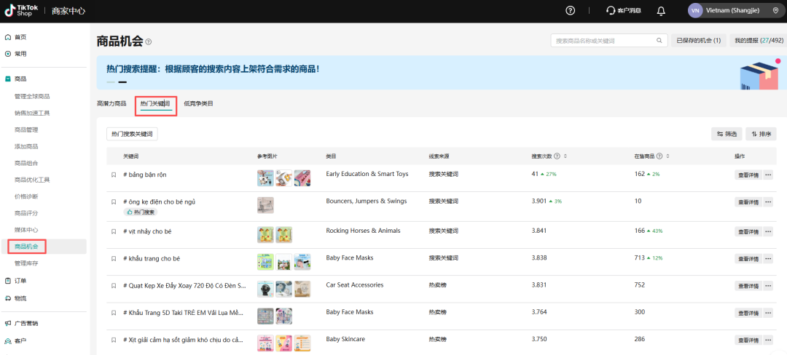Go to 商品优化工具
This screenshot has width=787, height=355.
click(x=32, y=180)
